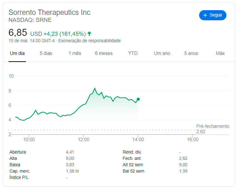Switch to the 1 mês range
240x191 pixels.
coord(75,53)
